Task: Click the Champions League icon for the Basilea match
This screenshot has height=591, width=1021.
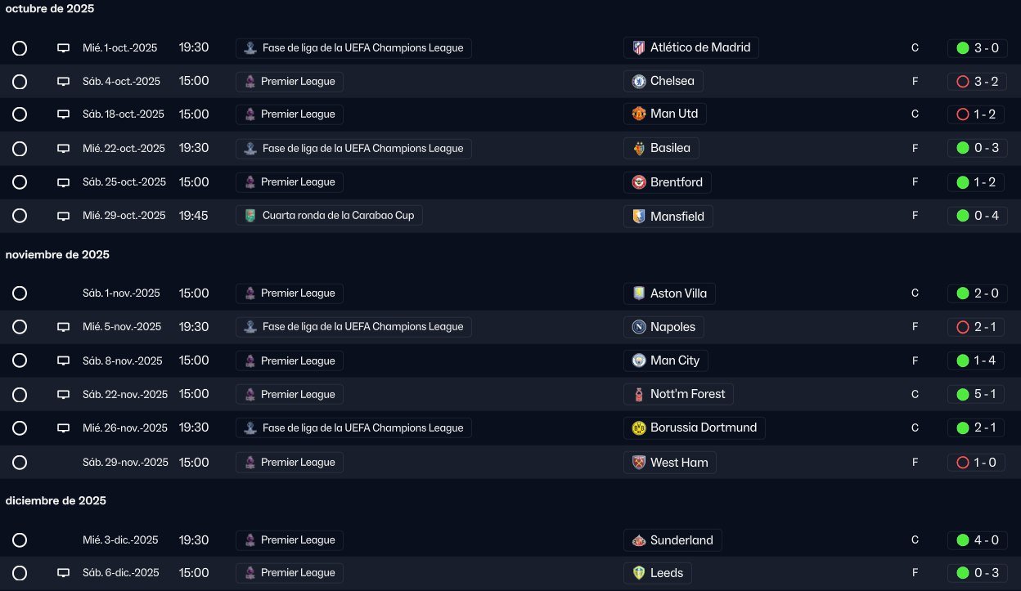Action: (250, 149)
